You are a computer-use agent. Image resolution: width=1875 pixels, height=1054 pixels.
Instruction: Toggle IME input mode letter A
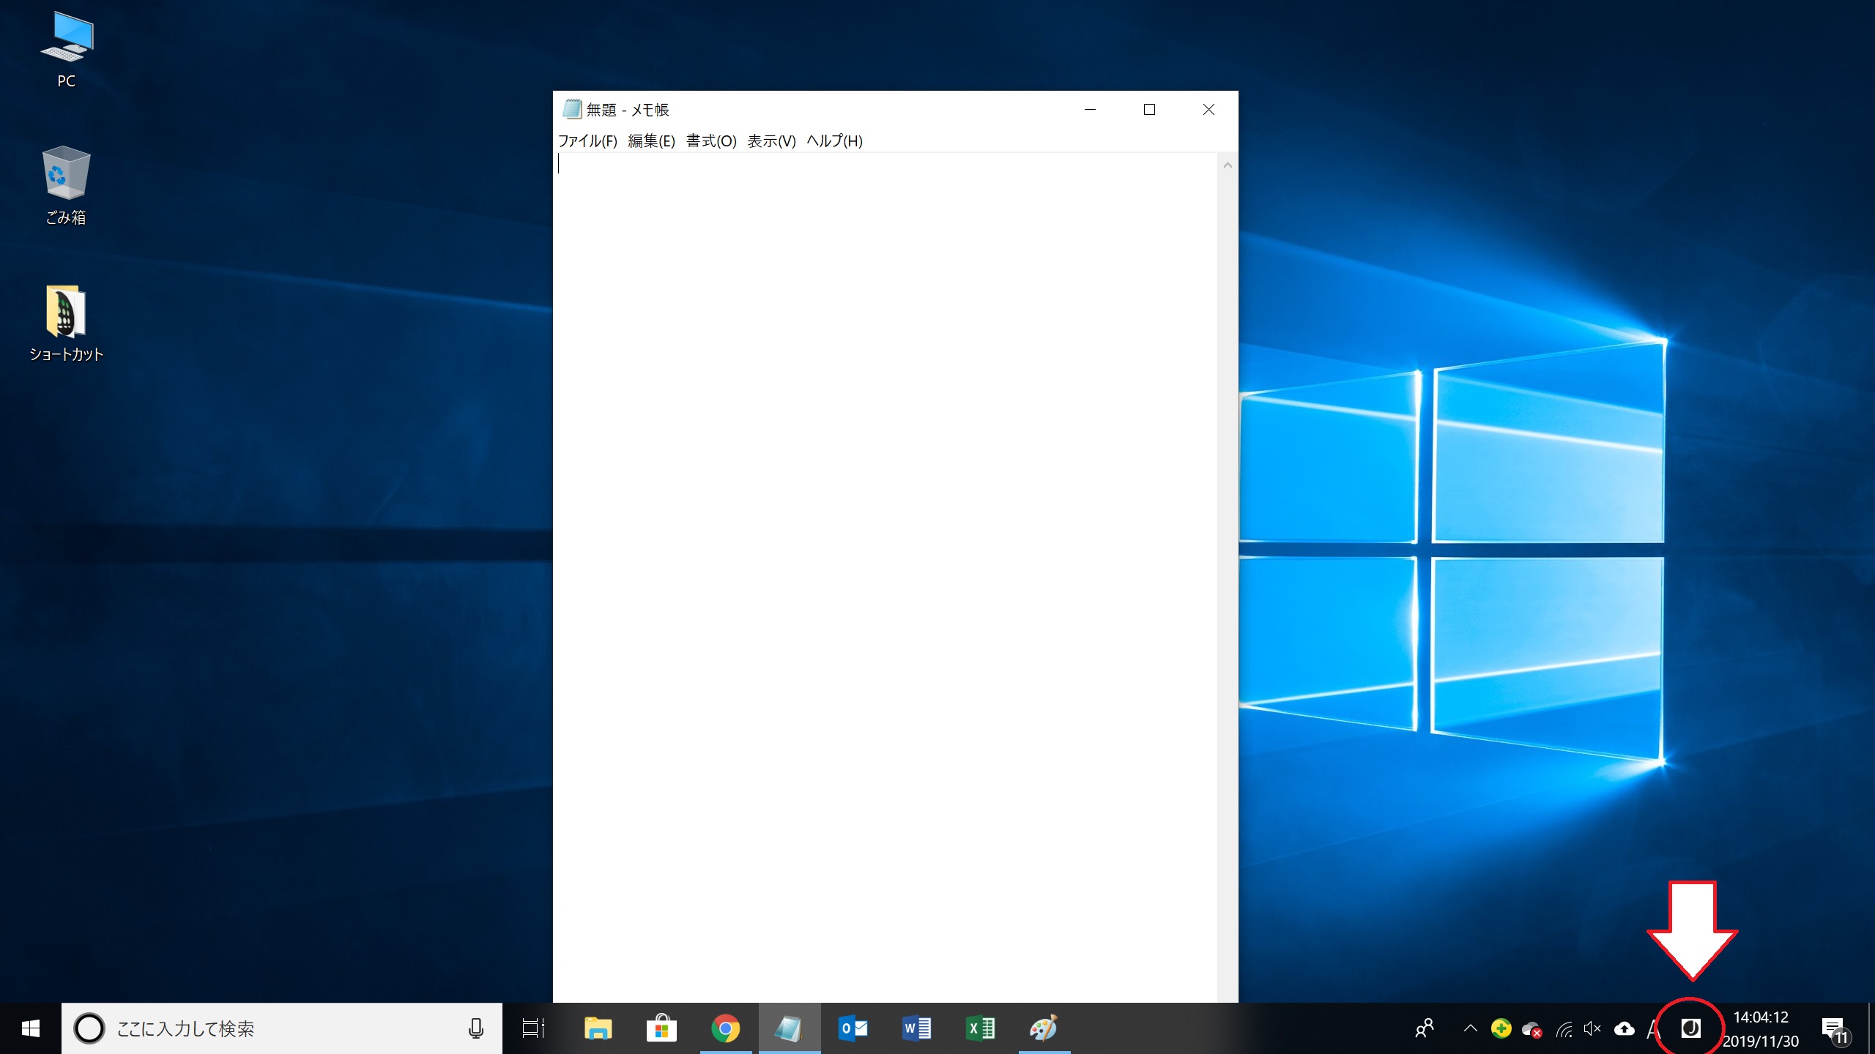coord(1653,1029)
